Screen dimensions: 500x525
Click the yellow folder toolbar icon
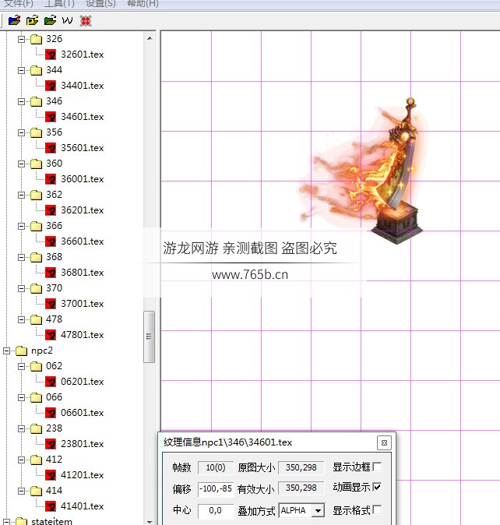click(33, 21)
